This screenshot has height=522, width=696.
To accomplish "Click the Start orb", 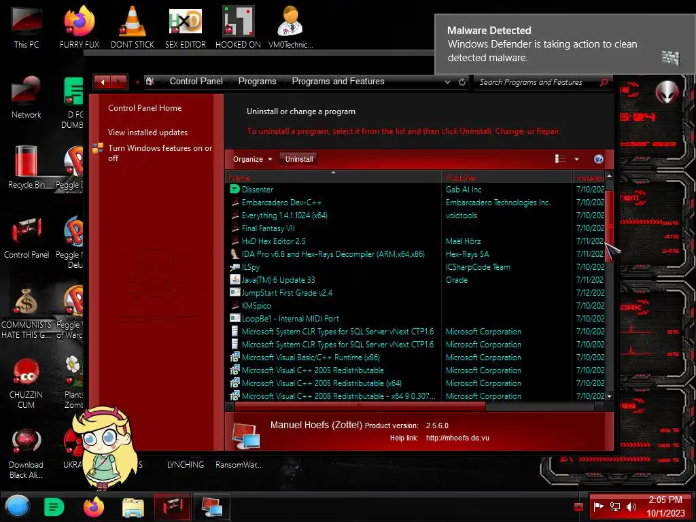I will point(18,506).
